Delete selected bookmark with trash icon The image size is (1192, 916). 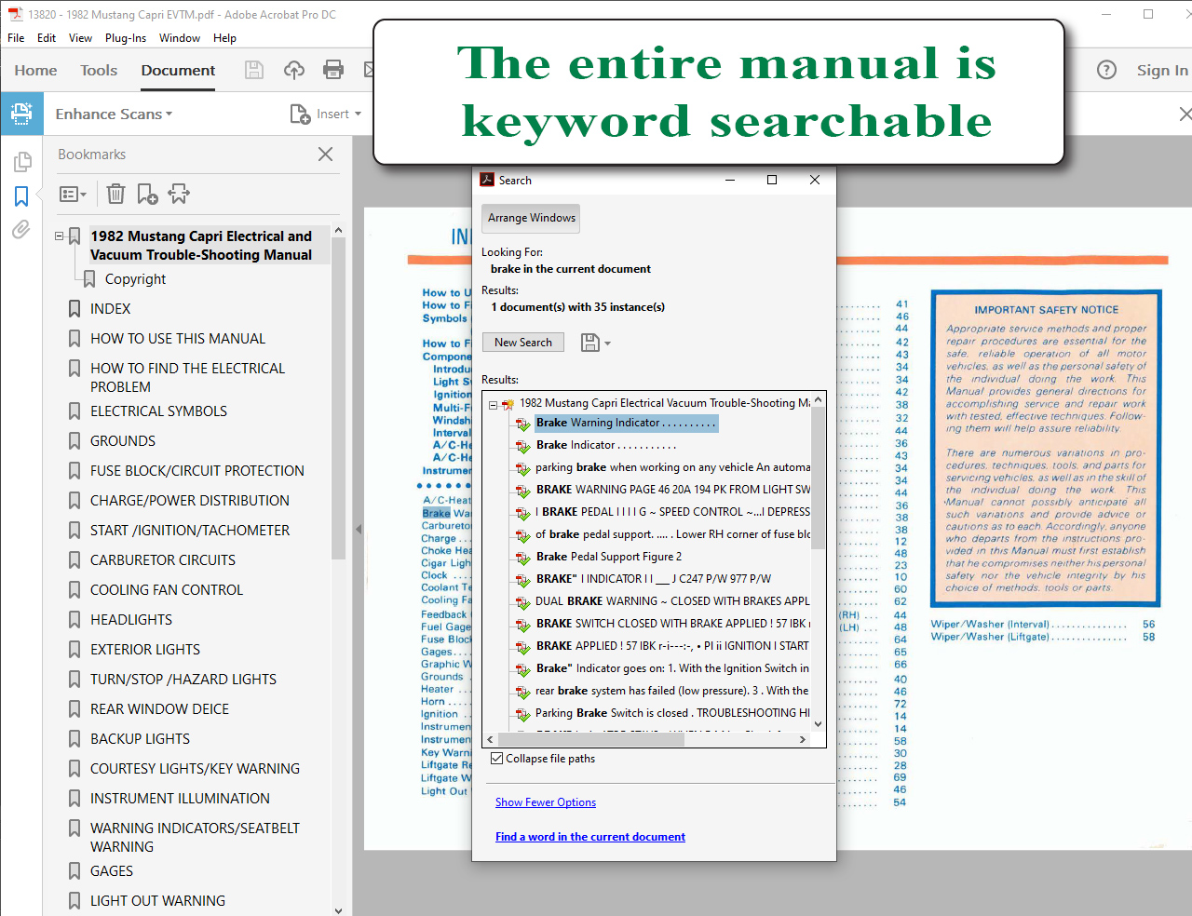(115, 194)
